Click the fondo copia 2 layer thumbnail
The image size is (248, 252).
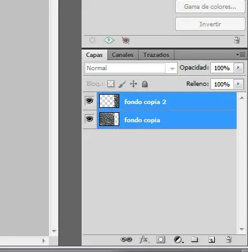tap(109, 101)
